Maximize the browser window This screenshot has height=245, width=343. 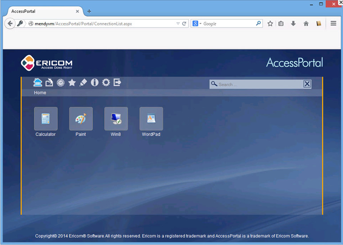coord(321,4)
